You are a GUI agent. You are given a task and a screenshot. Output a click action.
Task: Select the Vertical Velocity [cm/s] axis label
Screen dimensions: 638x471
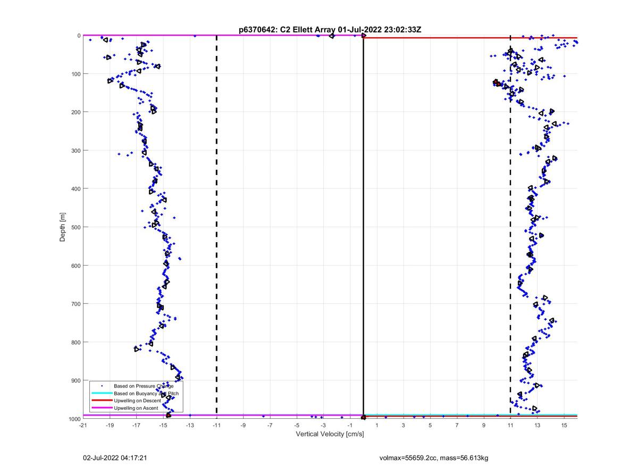tap(330, 434)
